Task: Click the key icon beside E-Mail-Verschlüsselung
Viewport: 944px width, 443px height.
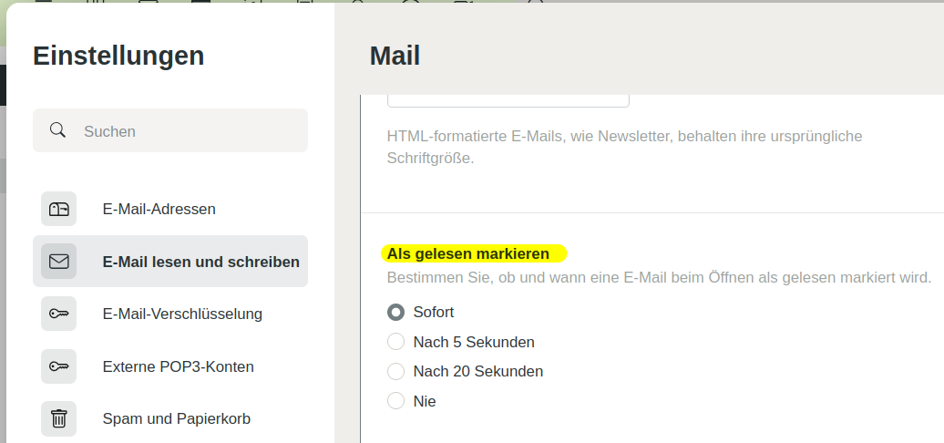Action: 59,314
